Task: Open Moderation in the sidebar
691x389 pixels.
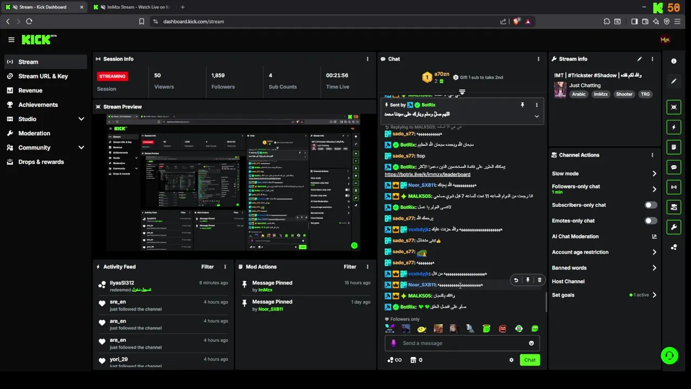Action: point(45,133)
